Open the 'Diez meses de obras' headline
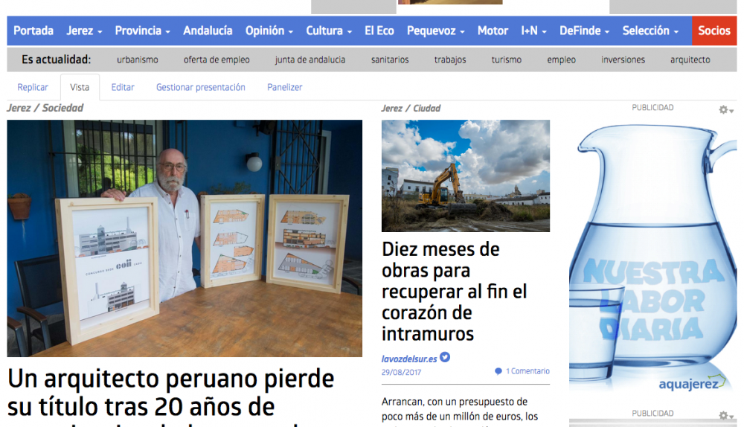This screenshot has height=427, width=744. click(x=440, y=291)
